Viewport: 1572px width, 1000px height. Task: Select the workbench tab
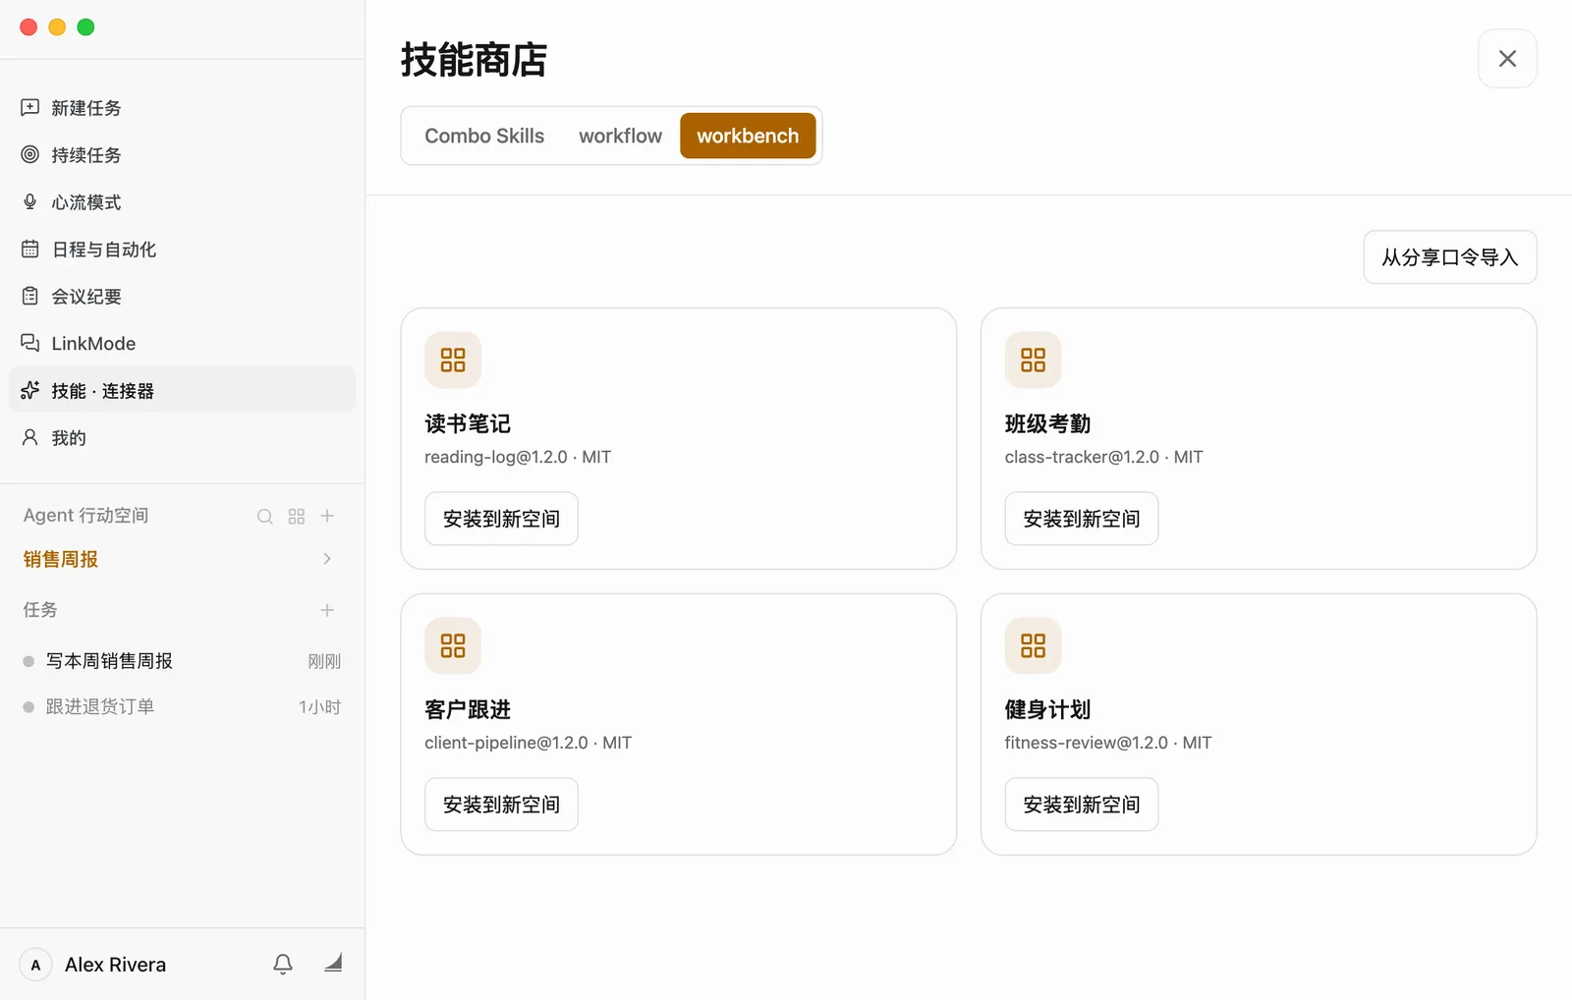748,136
